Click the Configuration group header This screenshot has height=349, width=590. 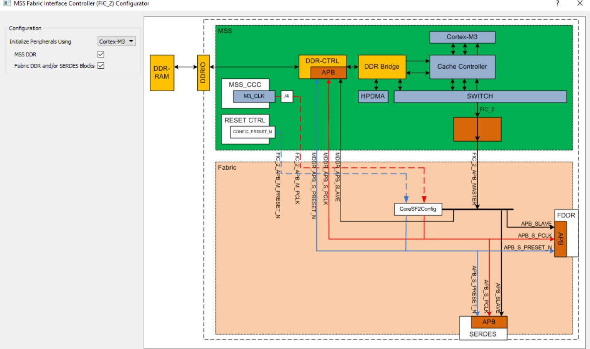pyautogui.click(x=25, y=28)
